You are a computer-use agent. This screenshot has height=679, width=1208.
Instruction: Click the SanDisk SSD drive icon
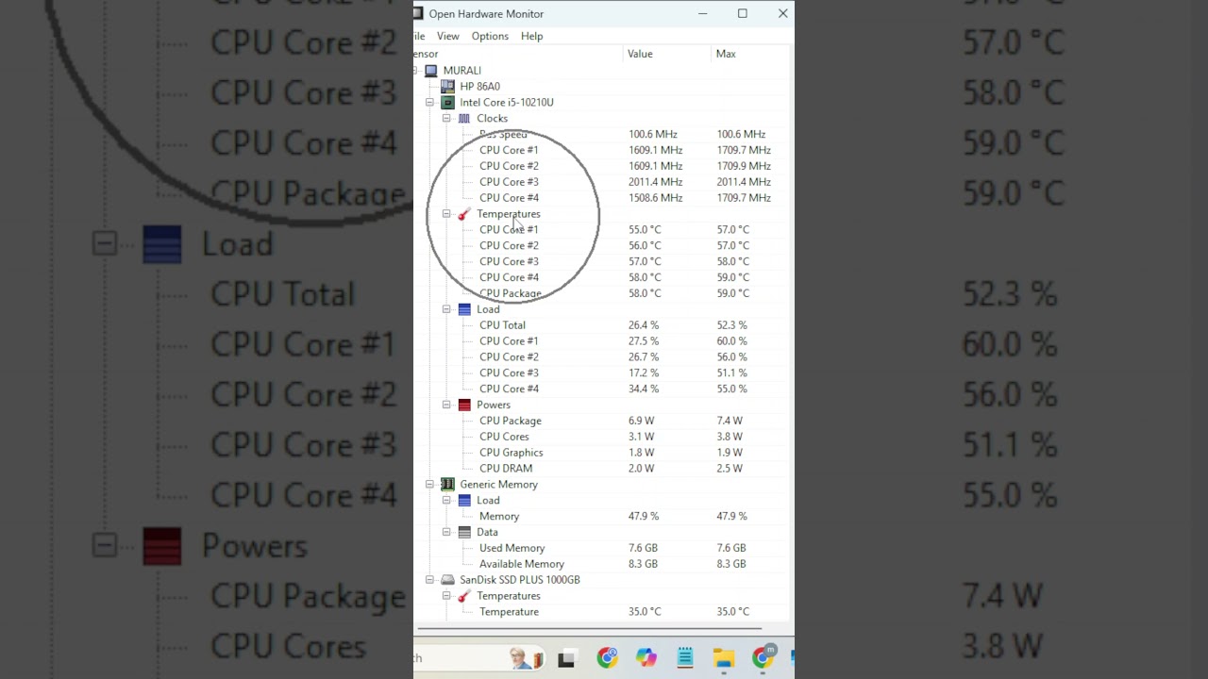[447, 580]
